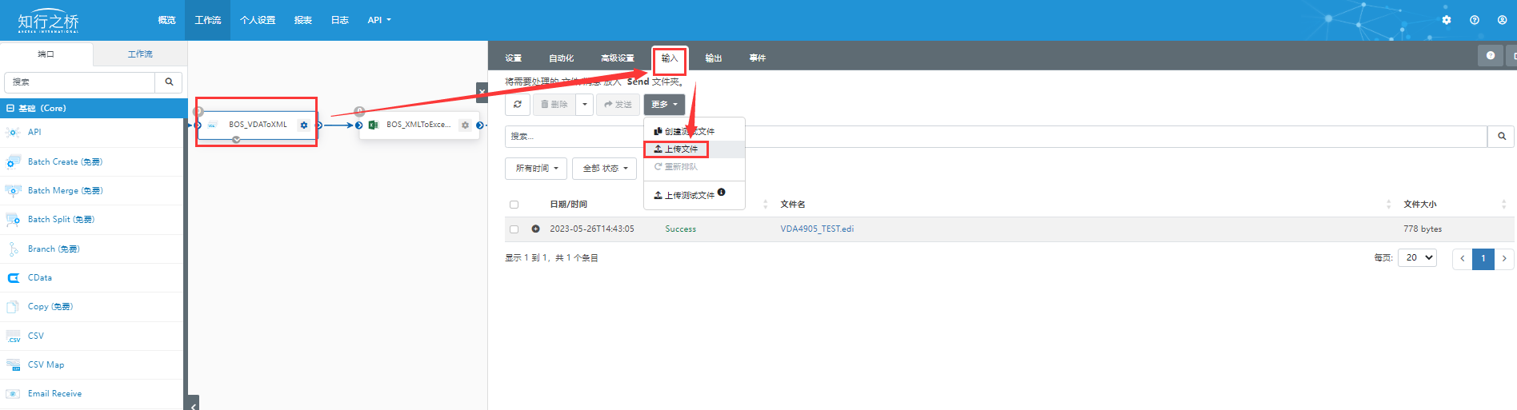Click gear icon on BOS_XMLToExcel connector
The image size is (1517, 410).
(x=465, y=125)
